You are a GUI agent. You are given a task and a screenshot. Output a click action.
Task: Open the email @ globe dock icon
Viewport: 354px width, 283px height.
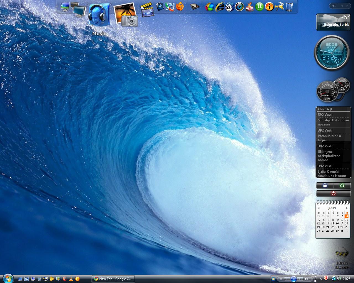pyautogui.click(x=230, y=7)
